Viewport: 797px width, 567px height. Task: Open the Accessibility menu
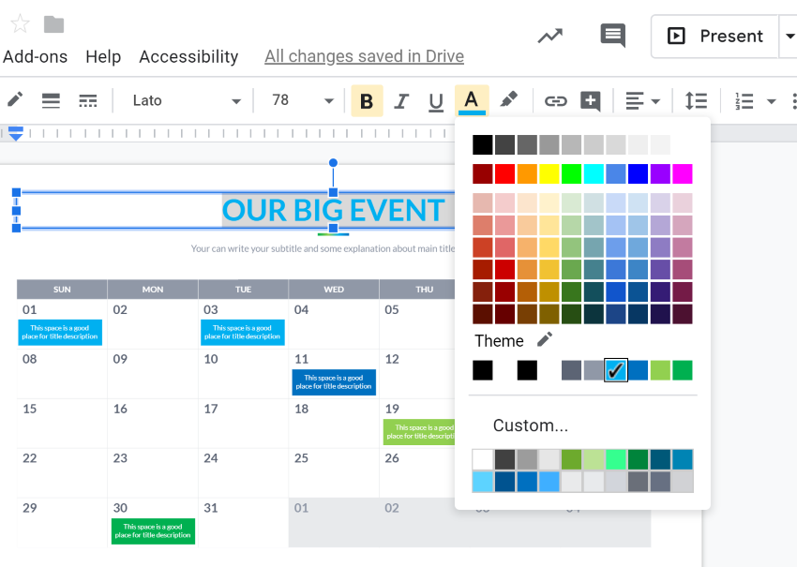coord(188,56)
